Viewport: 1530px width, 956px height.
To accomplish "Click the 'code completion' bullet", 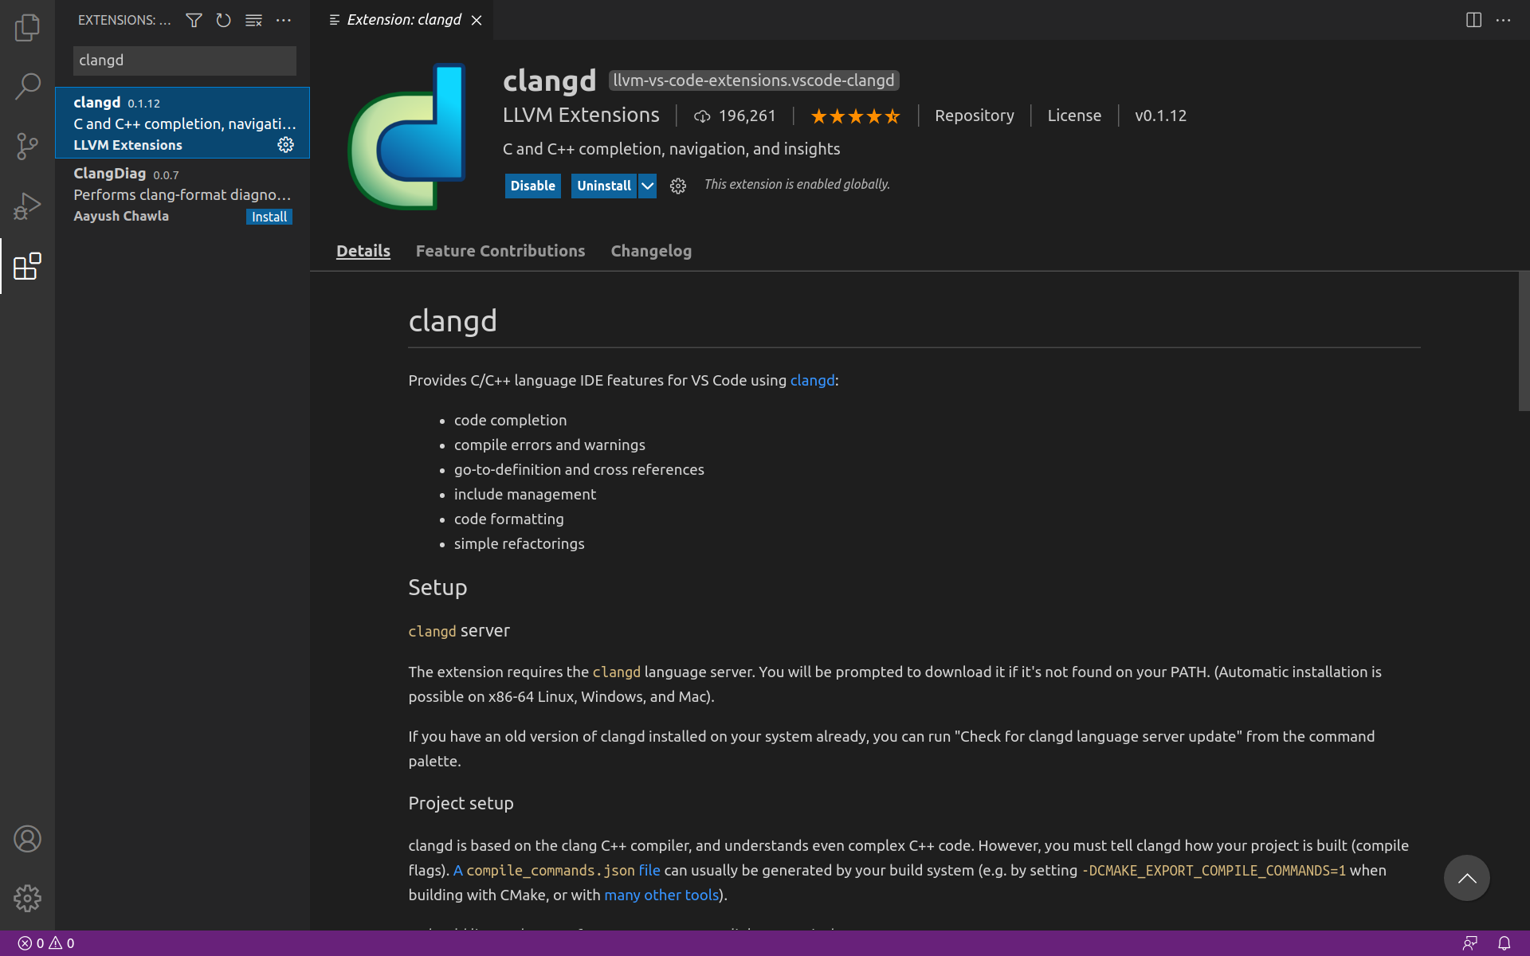I will pos(510,420).
